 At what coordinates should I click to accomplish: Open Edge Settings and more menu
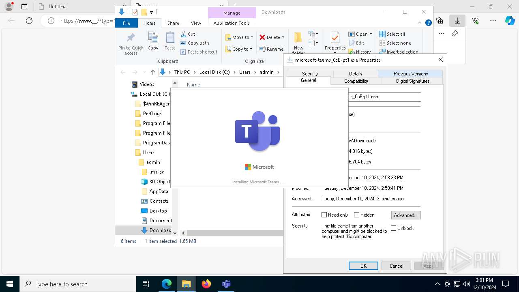(493, 21)
